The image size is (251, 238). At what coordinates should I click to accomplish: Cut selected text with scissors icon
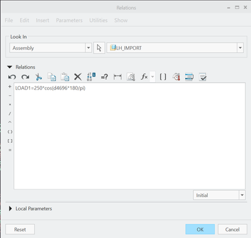(38, 77)
